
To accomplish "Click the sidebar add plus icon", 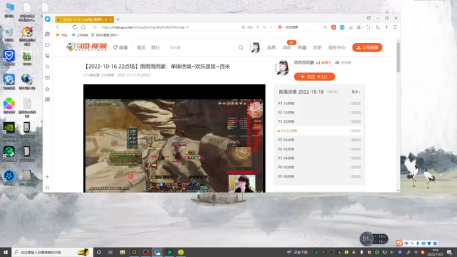I will click(x=47, y=176).
